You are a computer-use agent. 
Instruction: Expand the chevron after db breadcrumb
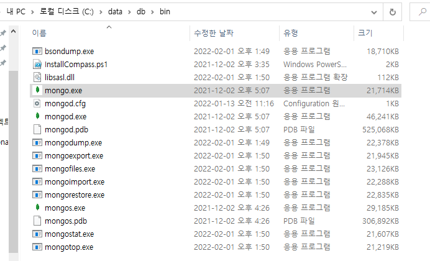152,12
